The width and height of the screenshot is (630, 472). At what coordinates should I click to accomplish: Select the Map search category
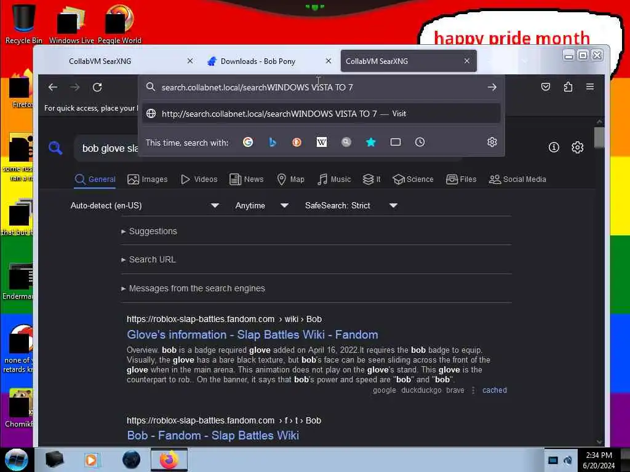[290, 179]
